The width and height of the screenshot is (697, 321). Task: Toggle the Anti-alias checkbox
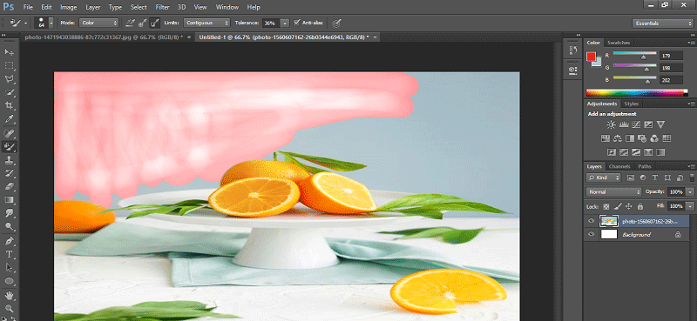click(297, 23)
